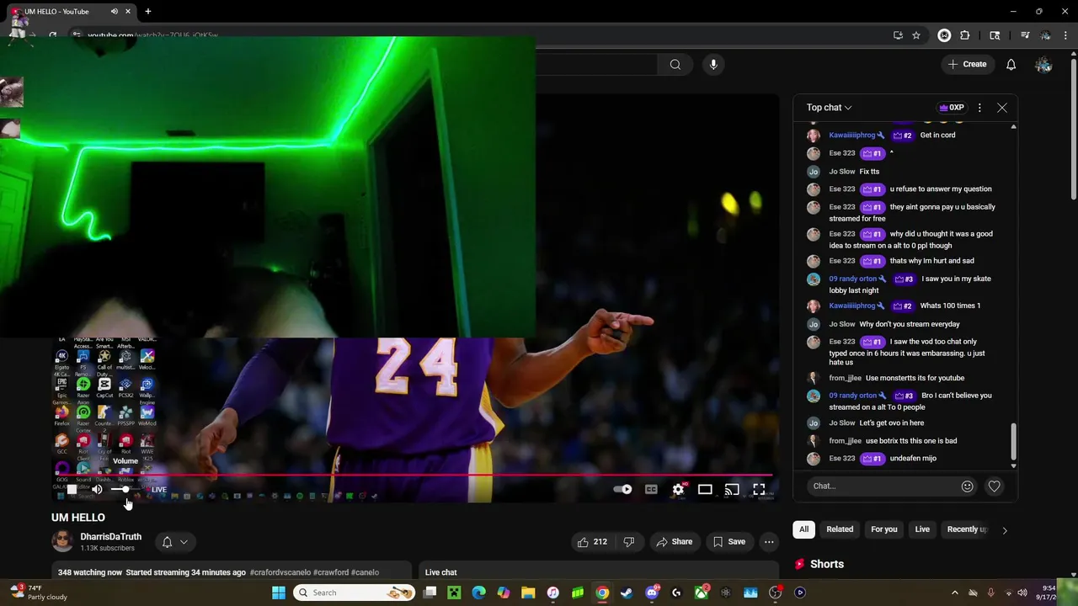1078x606 pixels.
Task: Open the player settings gear
Action: click(678, 489)
